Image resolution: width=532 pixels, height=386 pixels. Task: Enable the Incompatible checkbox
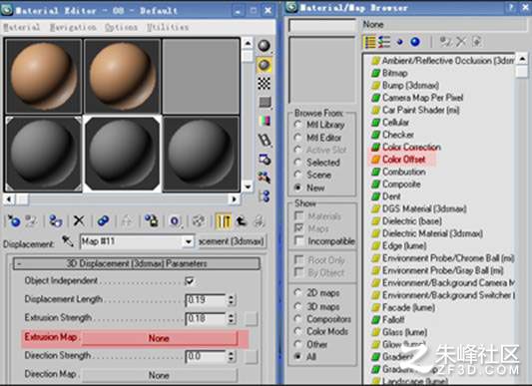[298, 240]
